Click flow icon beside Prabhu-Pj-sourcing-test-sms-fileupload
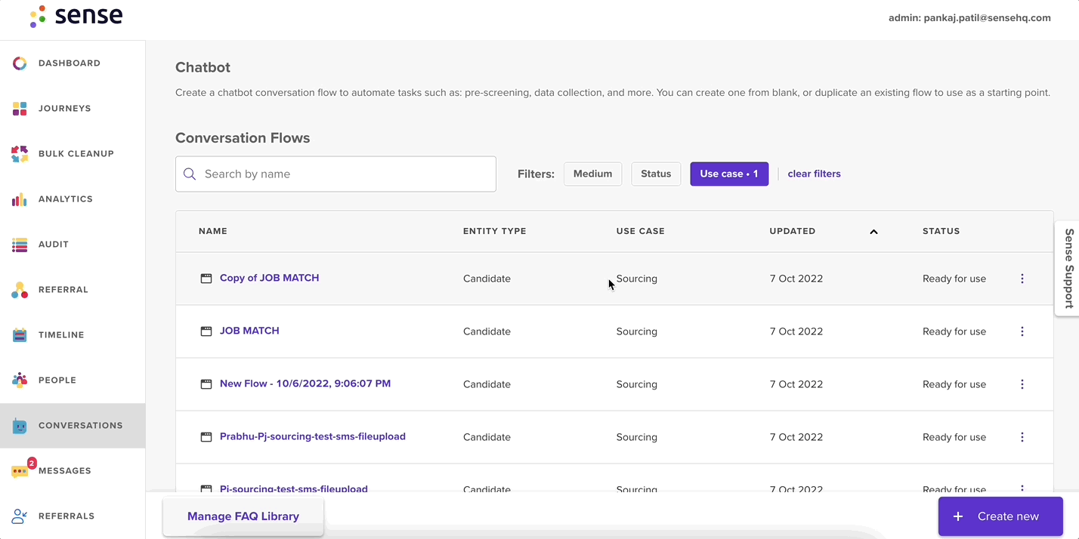The height and width of the screenshot is (539, 1079). click(x=206, y=437)
